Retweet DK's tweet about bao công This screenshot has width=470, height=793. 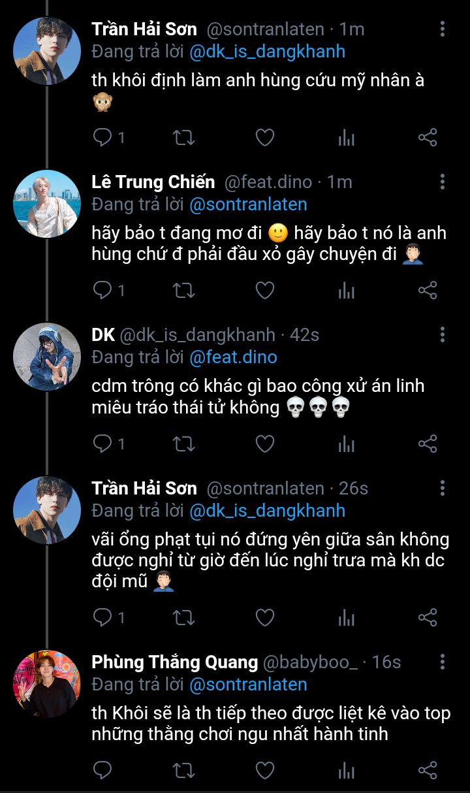(x=183, y=444)
